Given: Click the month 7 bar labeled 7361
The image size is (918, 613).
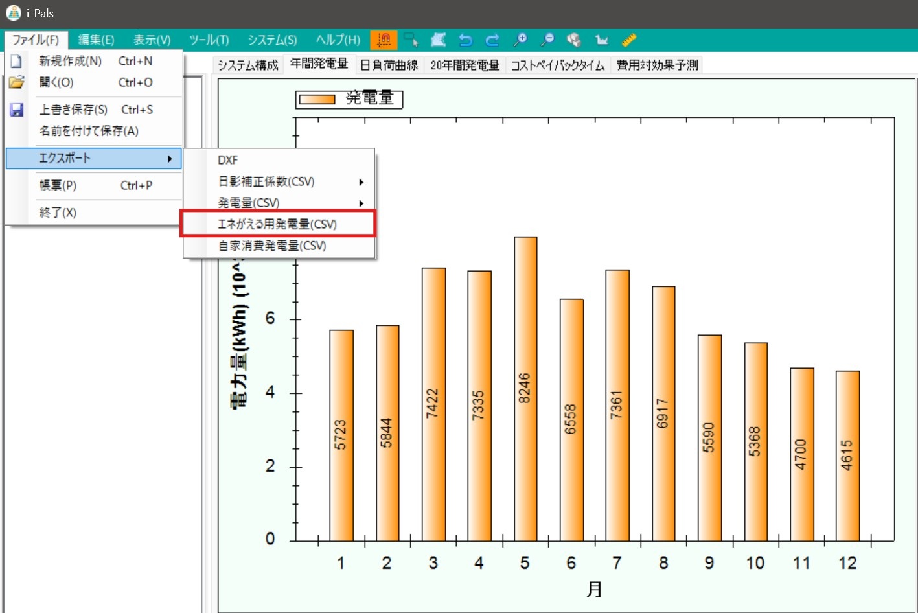Looking at the screenshot, I should 617,405.
